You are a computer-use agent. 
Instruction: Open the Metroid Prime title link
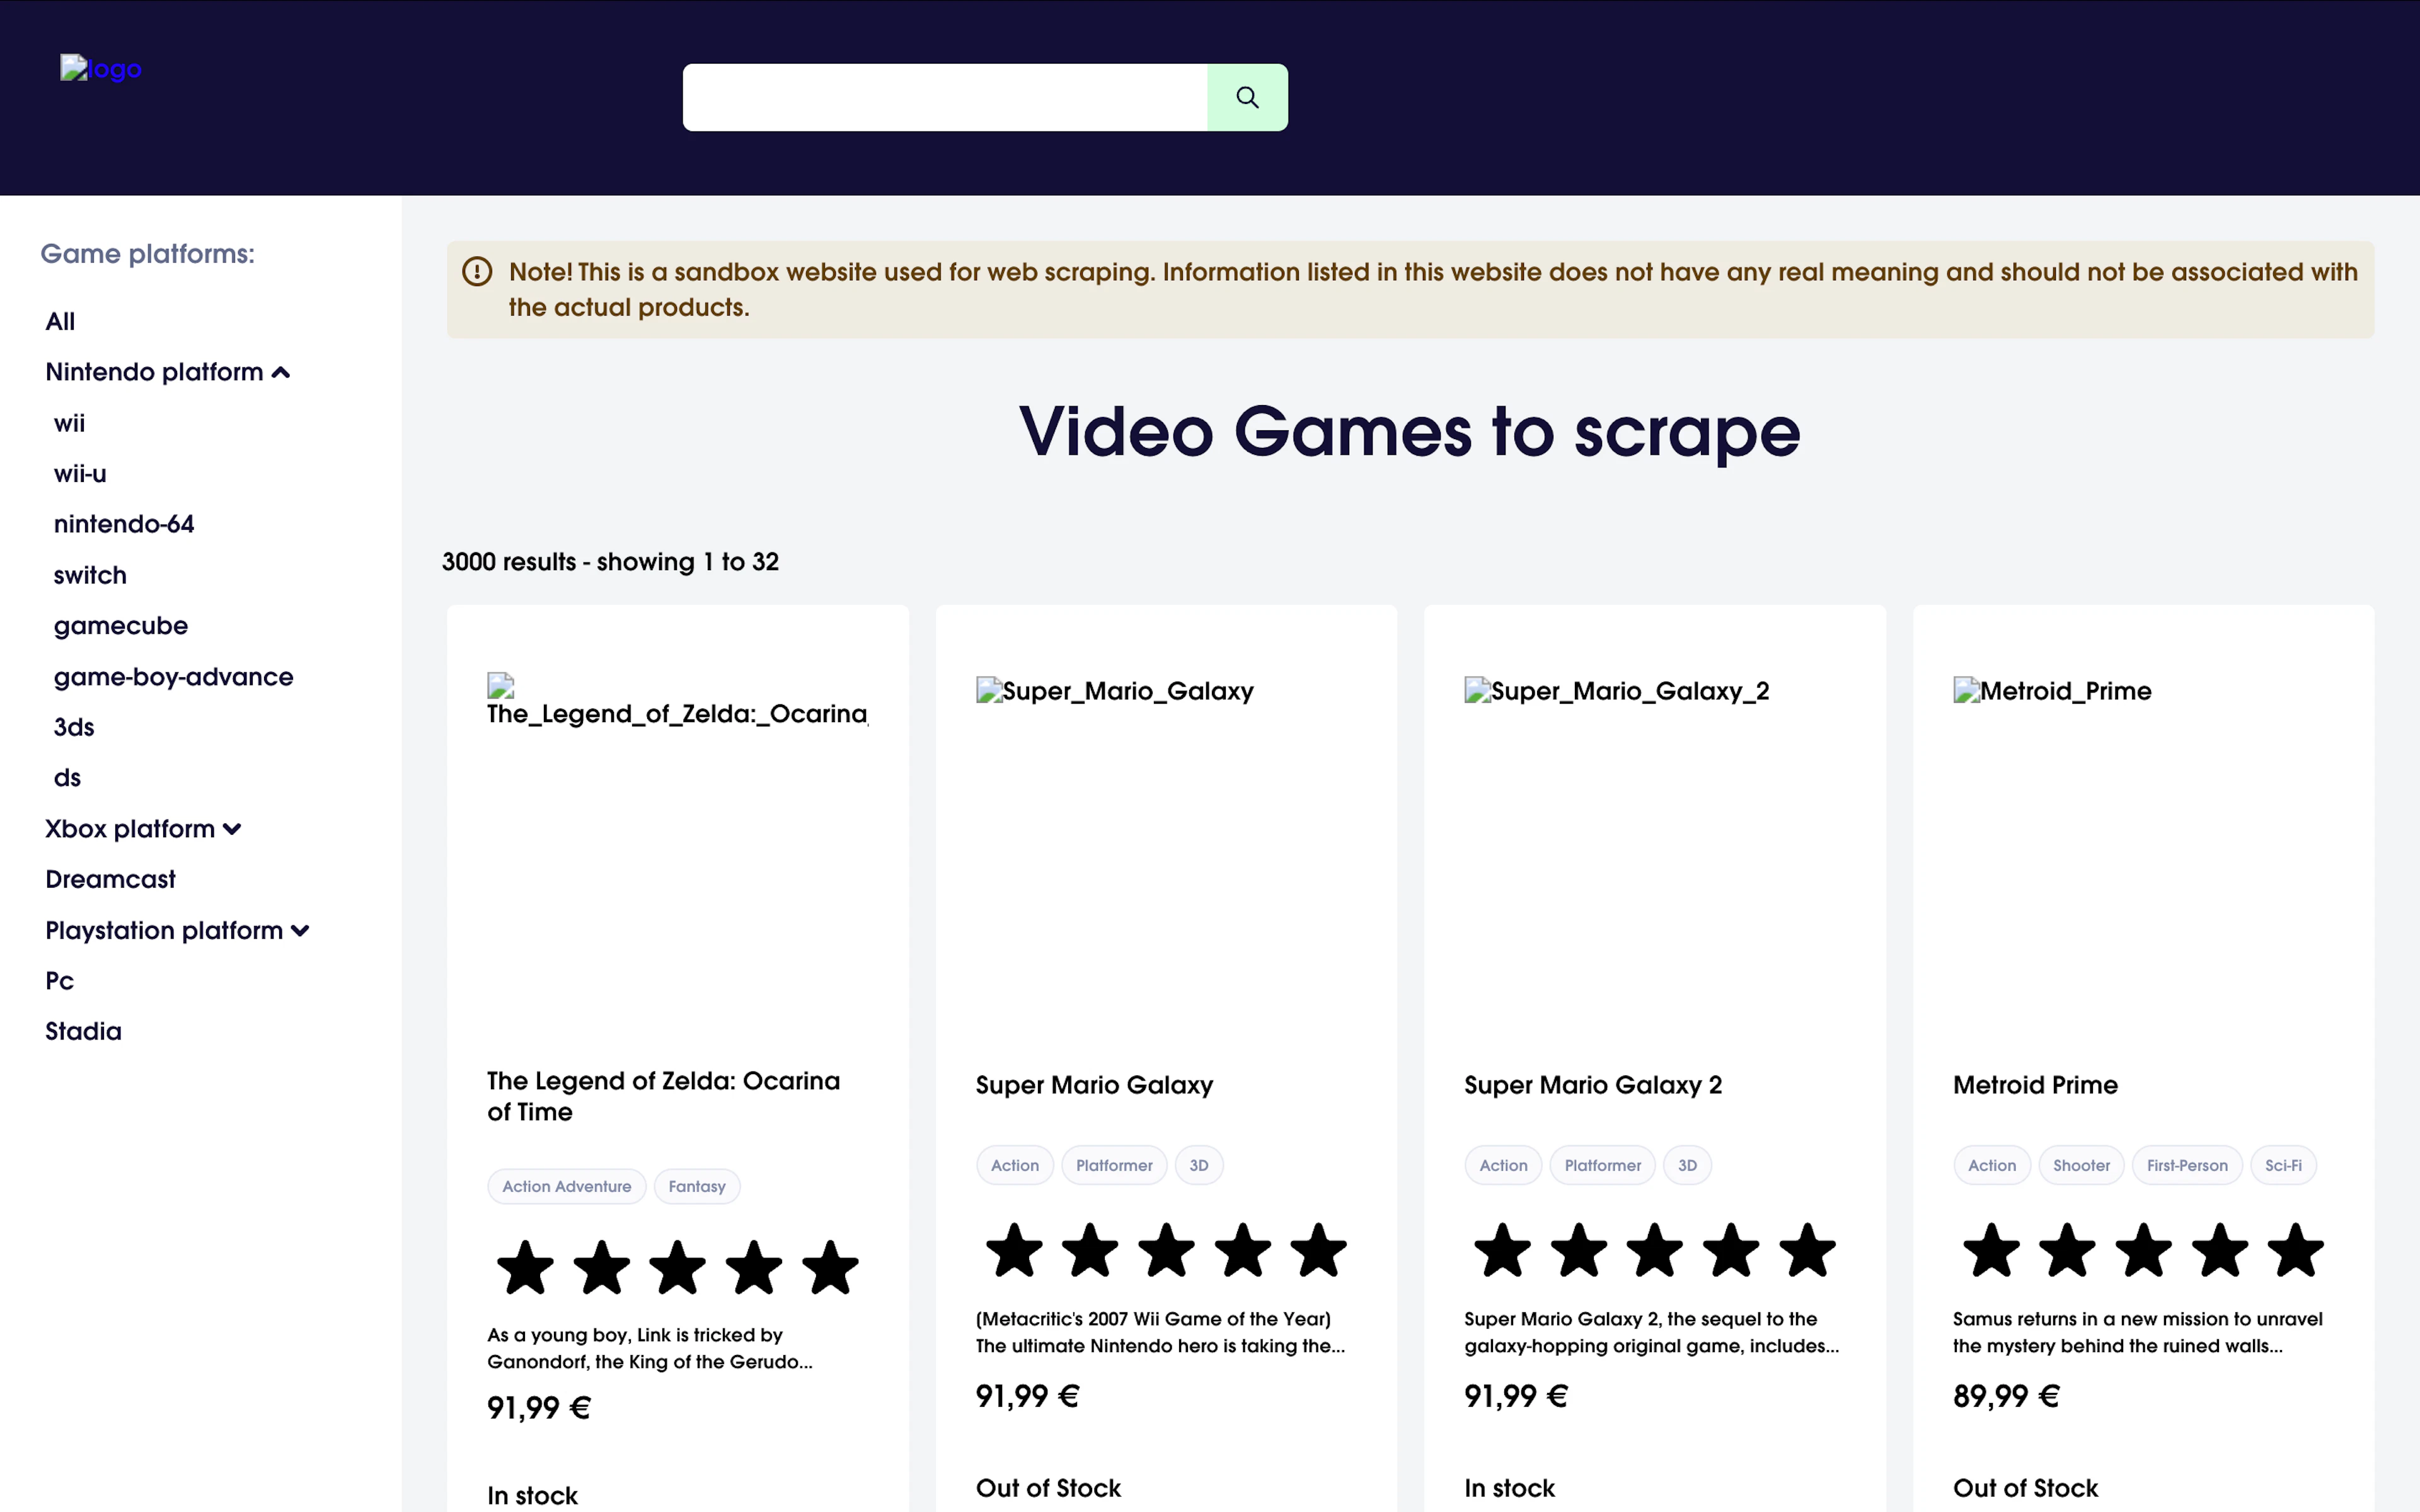2035,1085
